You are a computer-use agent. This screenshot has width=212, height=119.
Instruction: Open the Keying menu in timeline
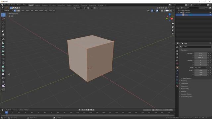click(x=16, y=110)
